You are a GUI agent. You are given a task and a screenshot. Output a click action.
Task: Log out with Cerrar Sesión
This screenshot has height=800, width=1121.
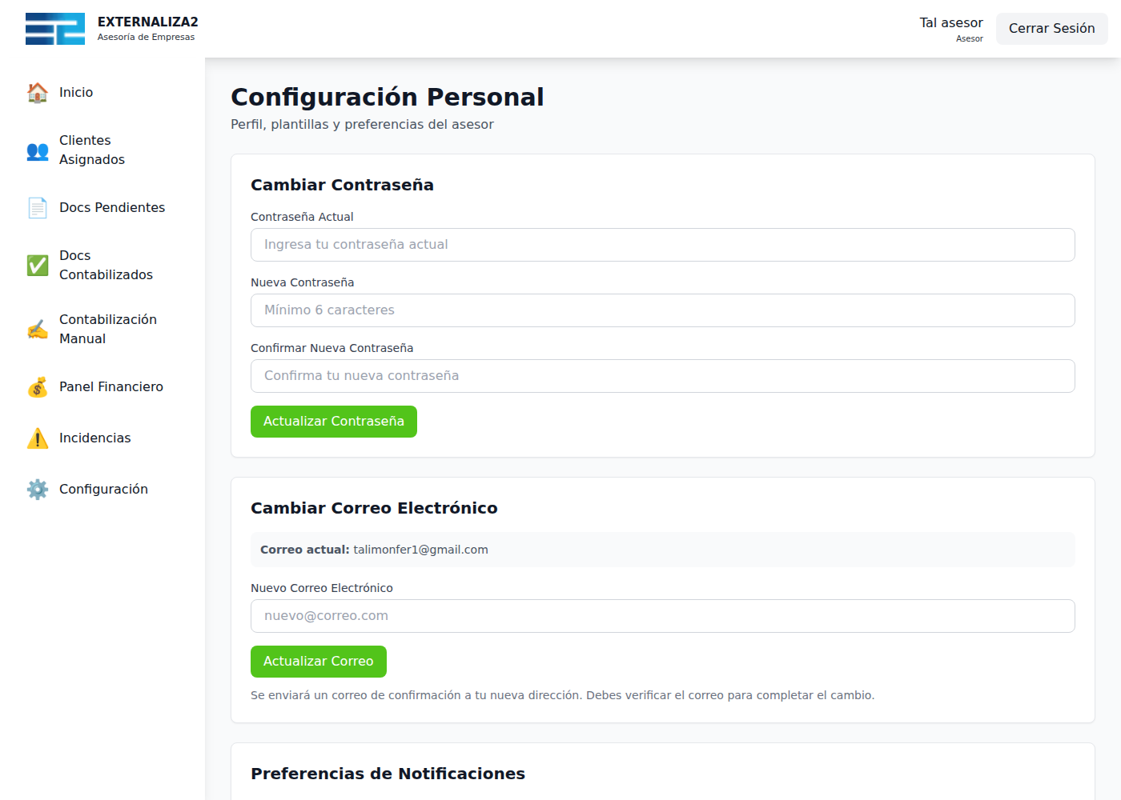pyautogui.click(x=1051, y=29)
